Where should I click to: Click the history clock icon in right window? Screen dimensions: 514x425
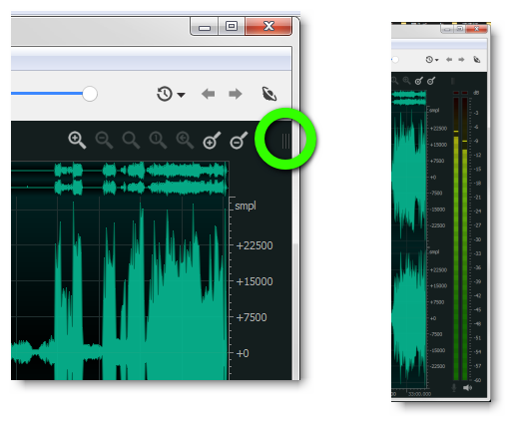(x=429, y=60)
